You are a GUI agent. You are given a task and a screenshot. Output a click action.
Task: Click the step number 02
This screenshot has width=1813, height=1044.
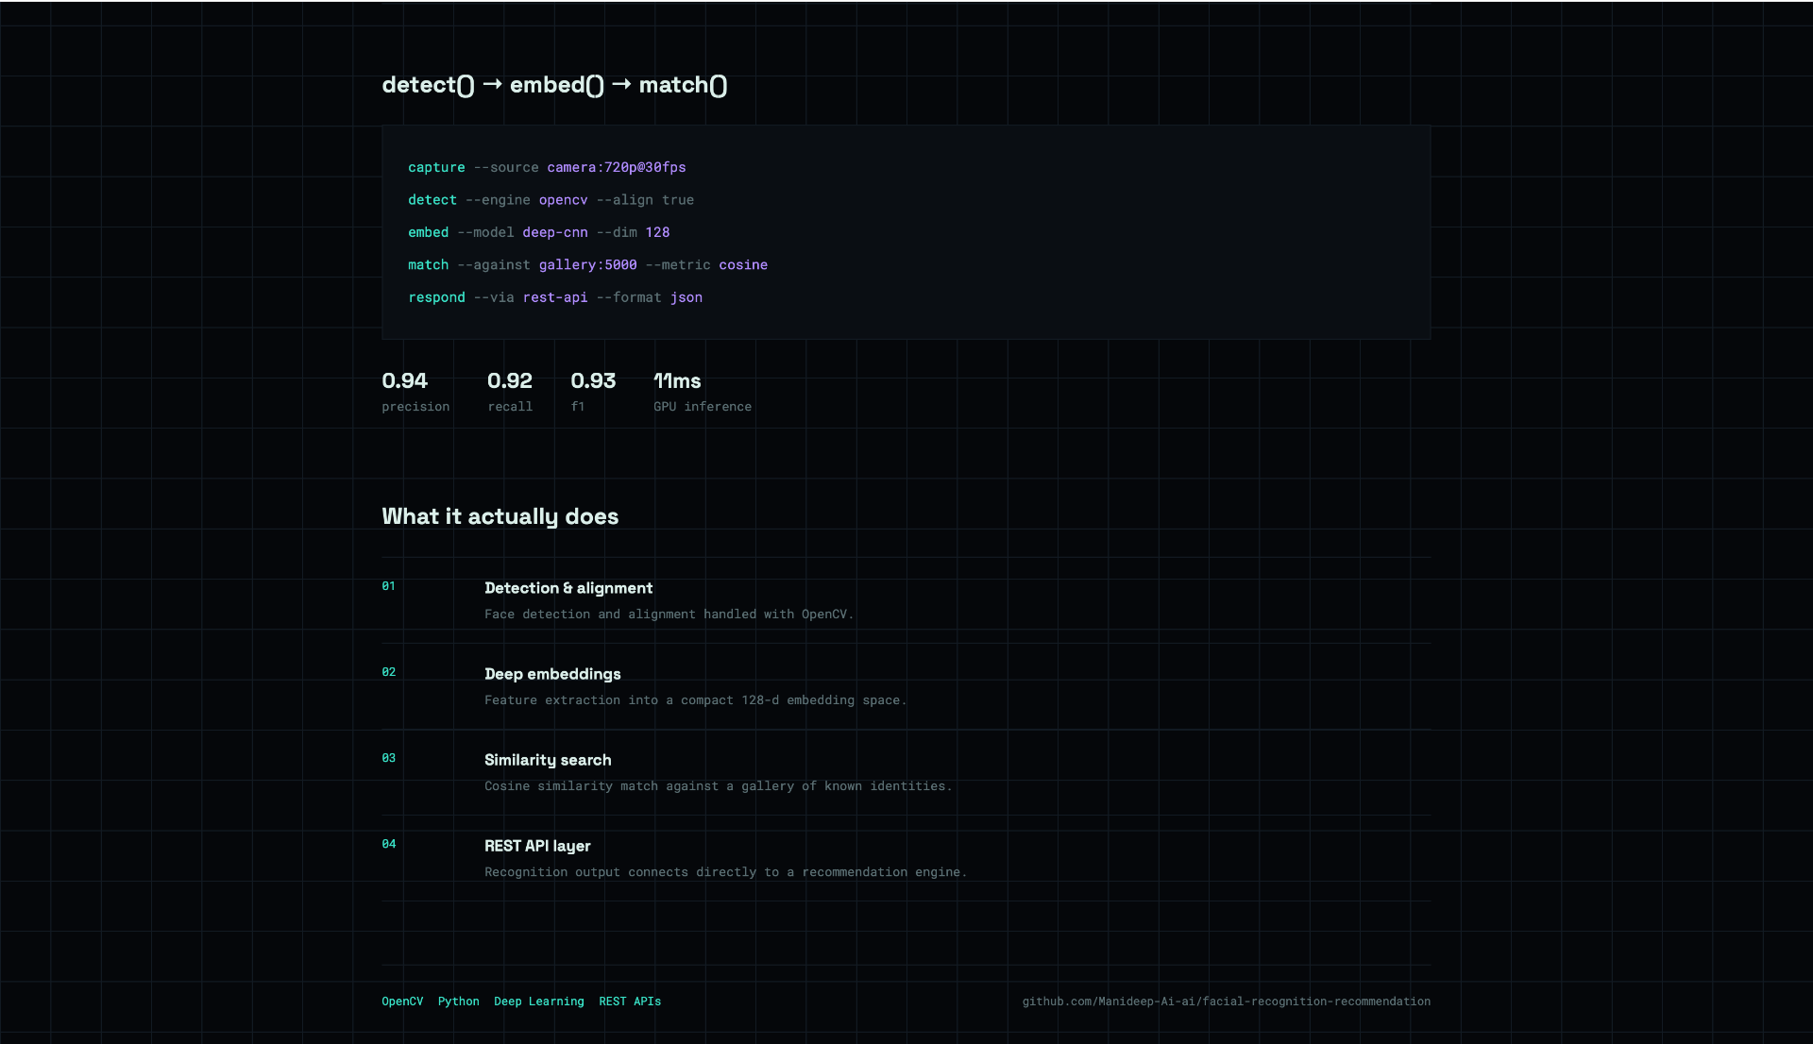click(388, 672)
